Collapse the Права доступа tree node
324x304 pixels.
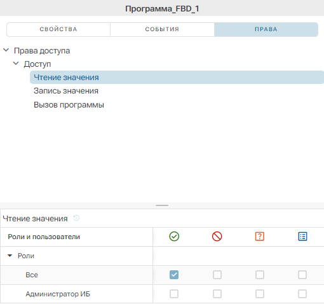[x=6, y=50]
